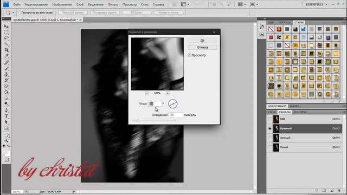Open the Hand tool preset picker
The image size is (347, 195).
(x=10, y=13)
